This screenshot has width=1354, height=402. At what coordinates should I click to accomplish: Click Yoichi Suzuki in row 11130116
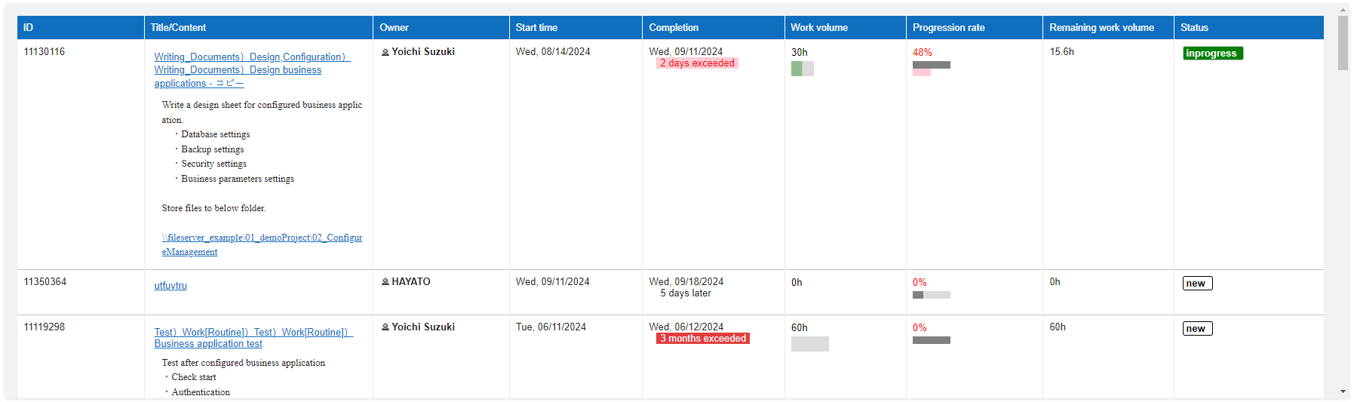(x=423, y=52)
